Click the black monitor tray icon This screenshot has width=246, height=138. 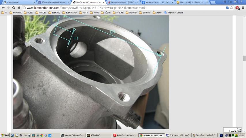point(230,135)
